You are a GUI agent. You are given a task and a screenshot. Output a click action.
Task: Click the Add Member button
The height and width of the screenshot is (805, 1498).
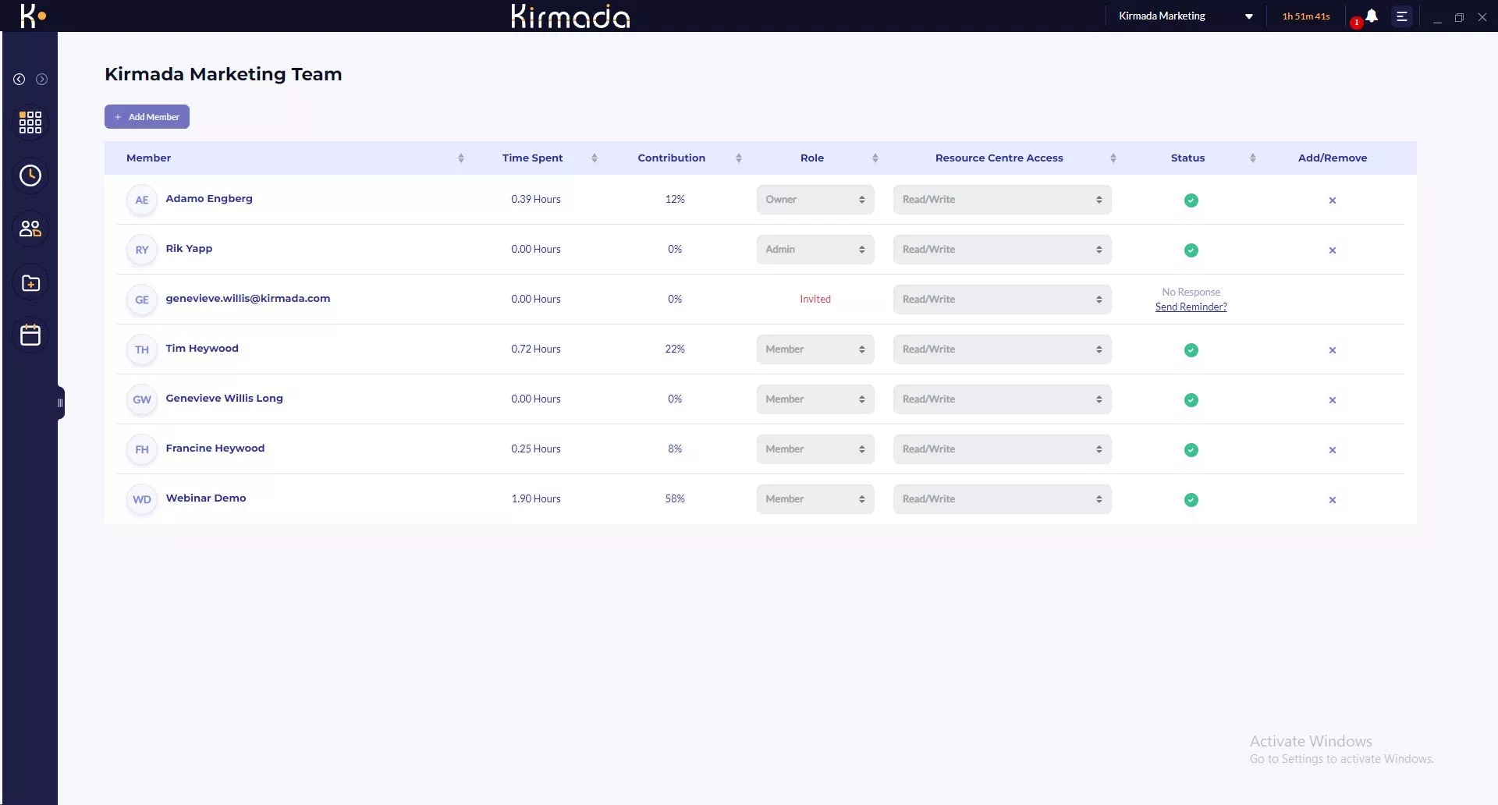(x=147, y=117)
